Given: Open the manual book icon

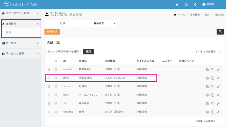Looking at the screenshot, I should pyautogui.click(x=186, y=5).
